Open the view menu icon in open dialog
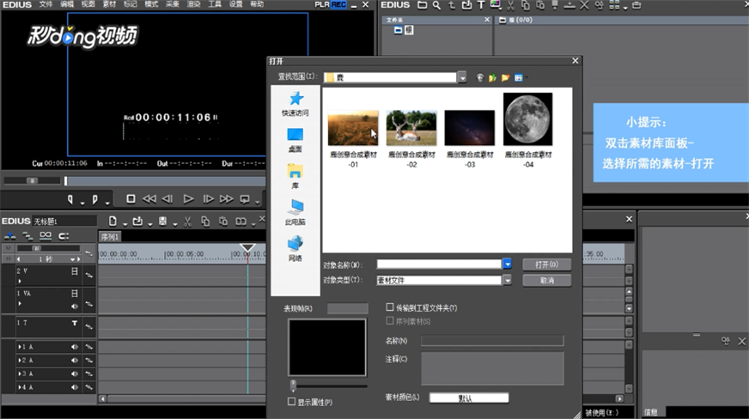This screenshot has width=749, height=419. pyautogui.click(x=520, y=78)
